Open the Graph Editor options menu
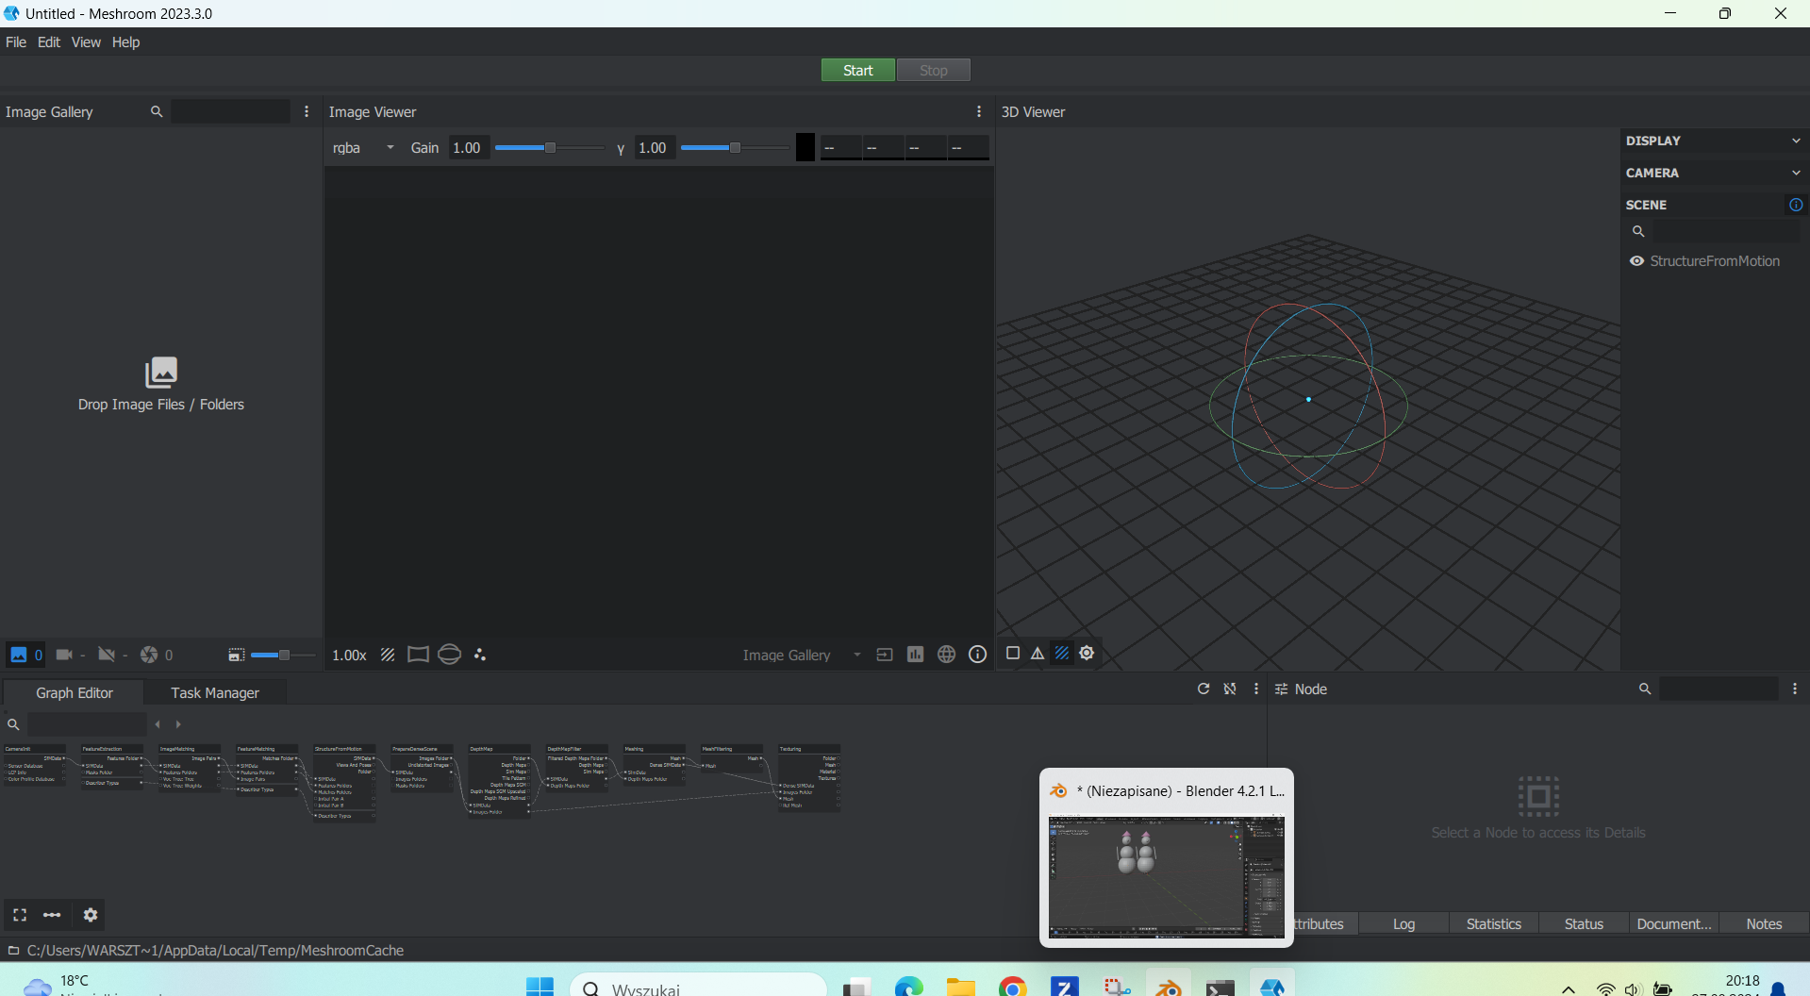This screenshot has width=1810, height=996. pos(1256,689)
